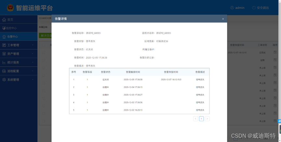Click the 2020-12-02 16:20:13 trigger time cell

coord(133,110)
